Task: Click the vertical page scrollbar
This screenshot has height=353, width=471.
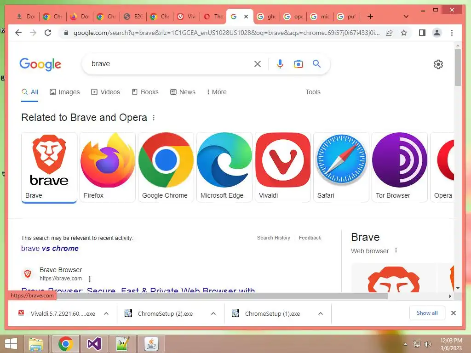Action: [458, 68]
